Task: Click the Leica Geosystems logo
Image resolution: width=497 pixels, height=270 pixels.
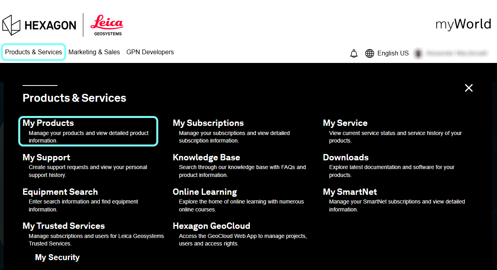Action: (x=107, y=25)
